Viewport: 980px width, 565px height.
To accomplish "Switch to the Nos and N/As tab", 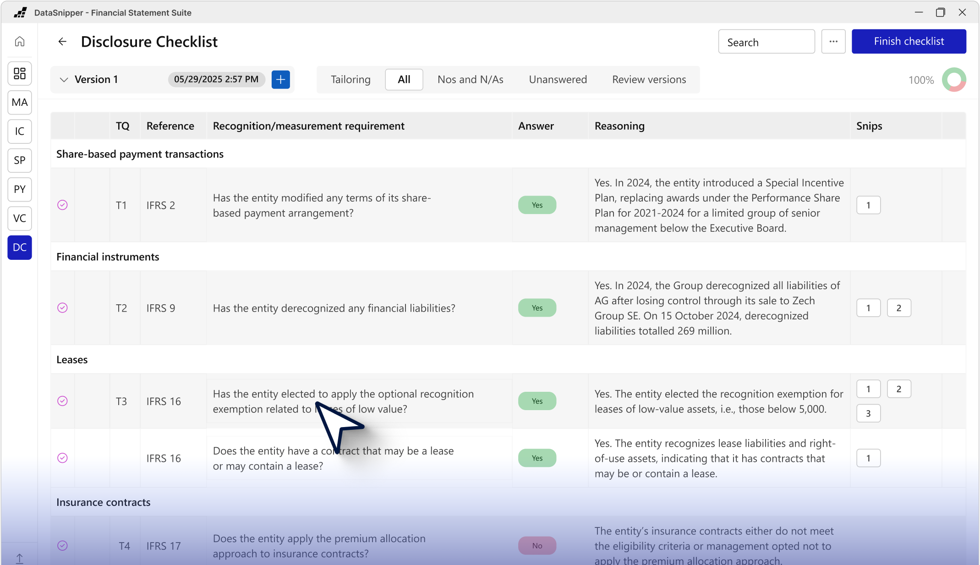I will pos(470,79).
